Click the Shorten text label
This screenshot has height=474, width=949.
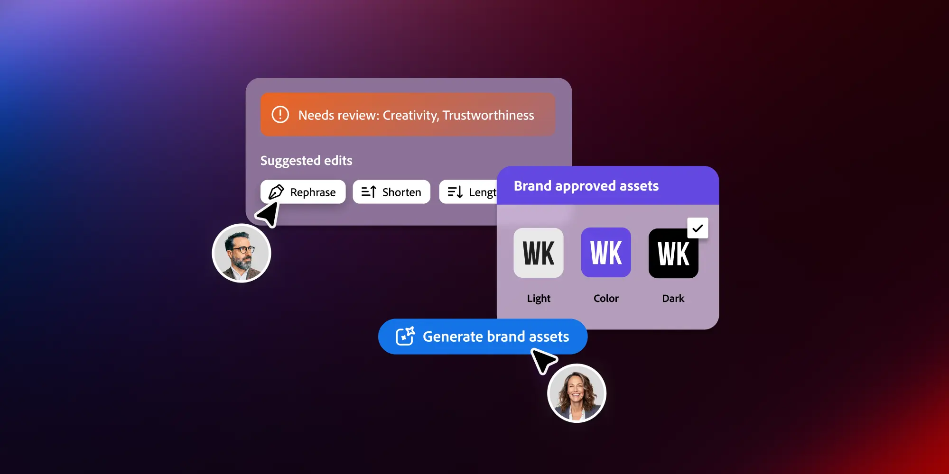pyautogui.click(x=401, y=192)
